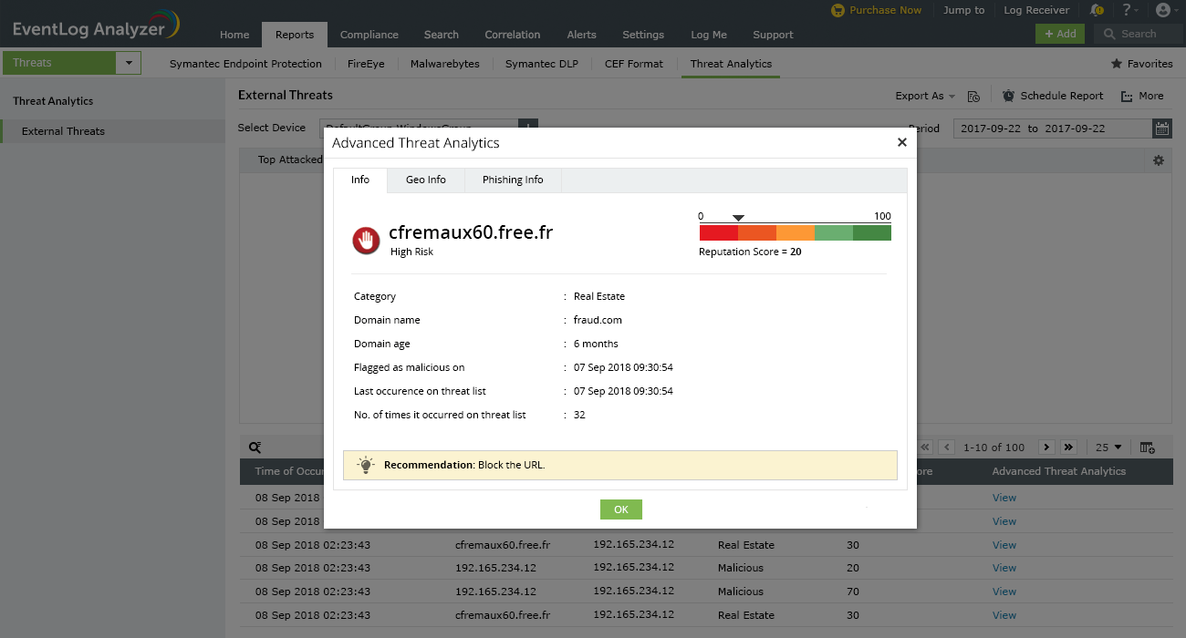Open the Compliance menu
Viewport: 1186px width, 638px height.
[x=369, y=34]
